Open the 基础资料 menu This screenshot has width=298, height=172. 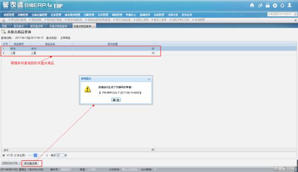point(145,15)
